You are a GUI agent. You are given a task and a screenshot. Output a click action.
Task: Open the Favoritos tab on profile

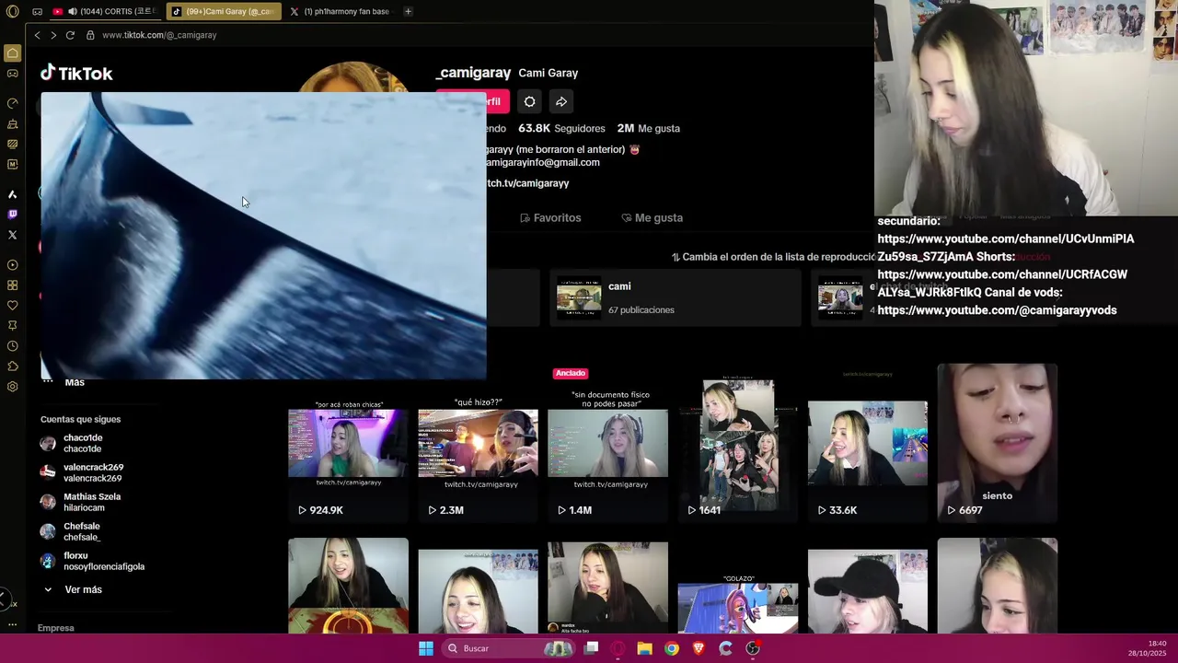tap(550, 218)
